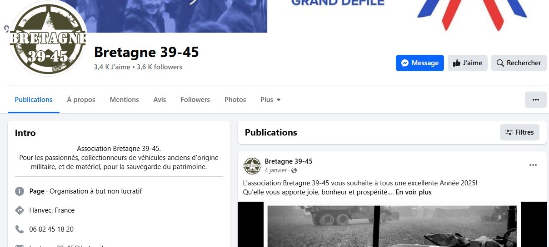Click the direction icon beside Hanvec, France
This screenshot has width=549, height=247.
pos(20,210)
